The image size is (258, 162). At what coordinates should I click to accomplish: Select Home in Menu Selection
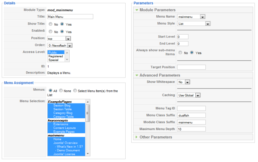[x=66, y=139]
